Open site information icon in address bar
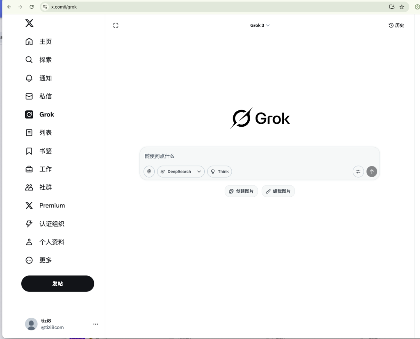Image resolution: width=420 pixels, height=339 pixels. pyautogui.click(x=45, y=7)
